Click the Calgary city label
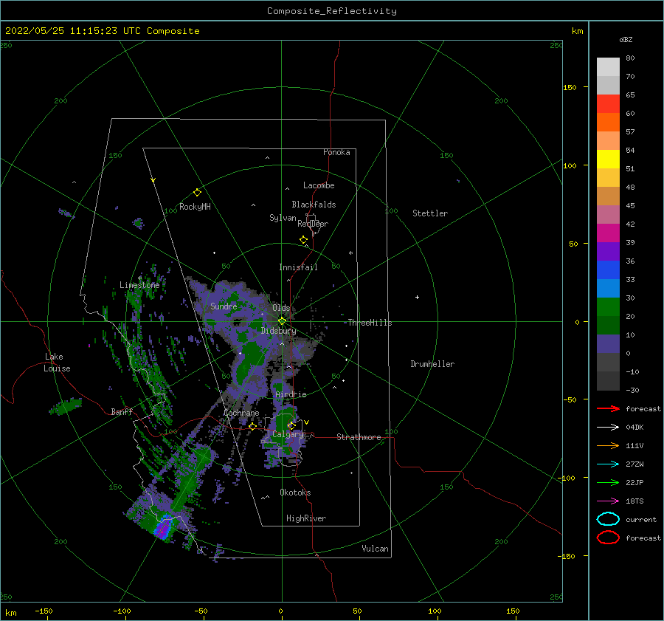 click(288, 434)
